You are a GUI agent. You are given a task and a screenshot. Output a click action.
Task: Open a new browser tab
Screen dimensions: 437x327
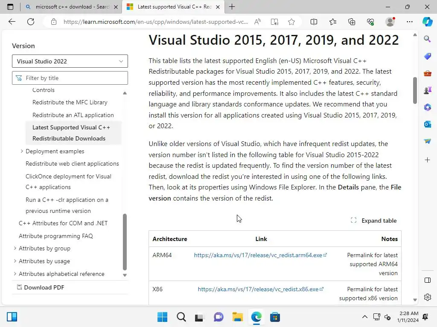coord(232,7)
